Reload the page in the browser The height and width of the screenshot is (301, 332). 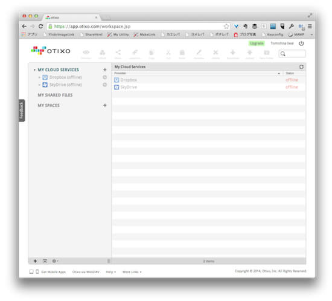tap(41, 26)
